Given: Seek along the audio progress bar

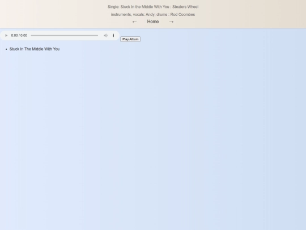Looking at the screenshot, I should tap(65, 35).
